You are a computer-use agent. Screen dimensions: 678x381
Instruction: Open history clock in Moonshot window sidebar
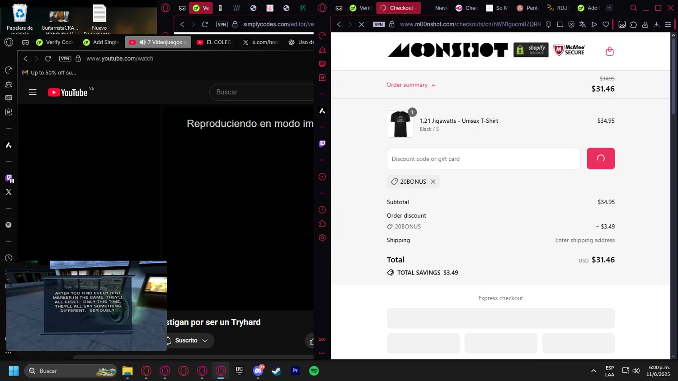[322, 210]
